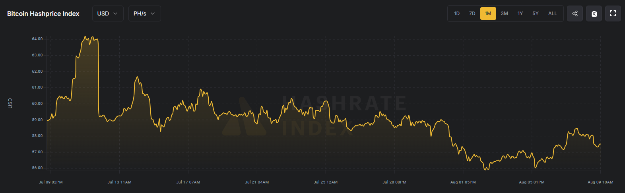Click the Bitcoin Hashprice Index title
Screen dimensions: 625x193
(43, 14)
